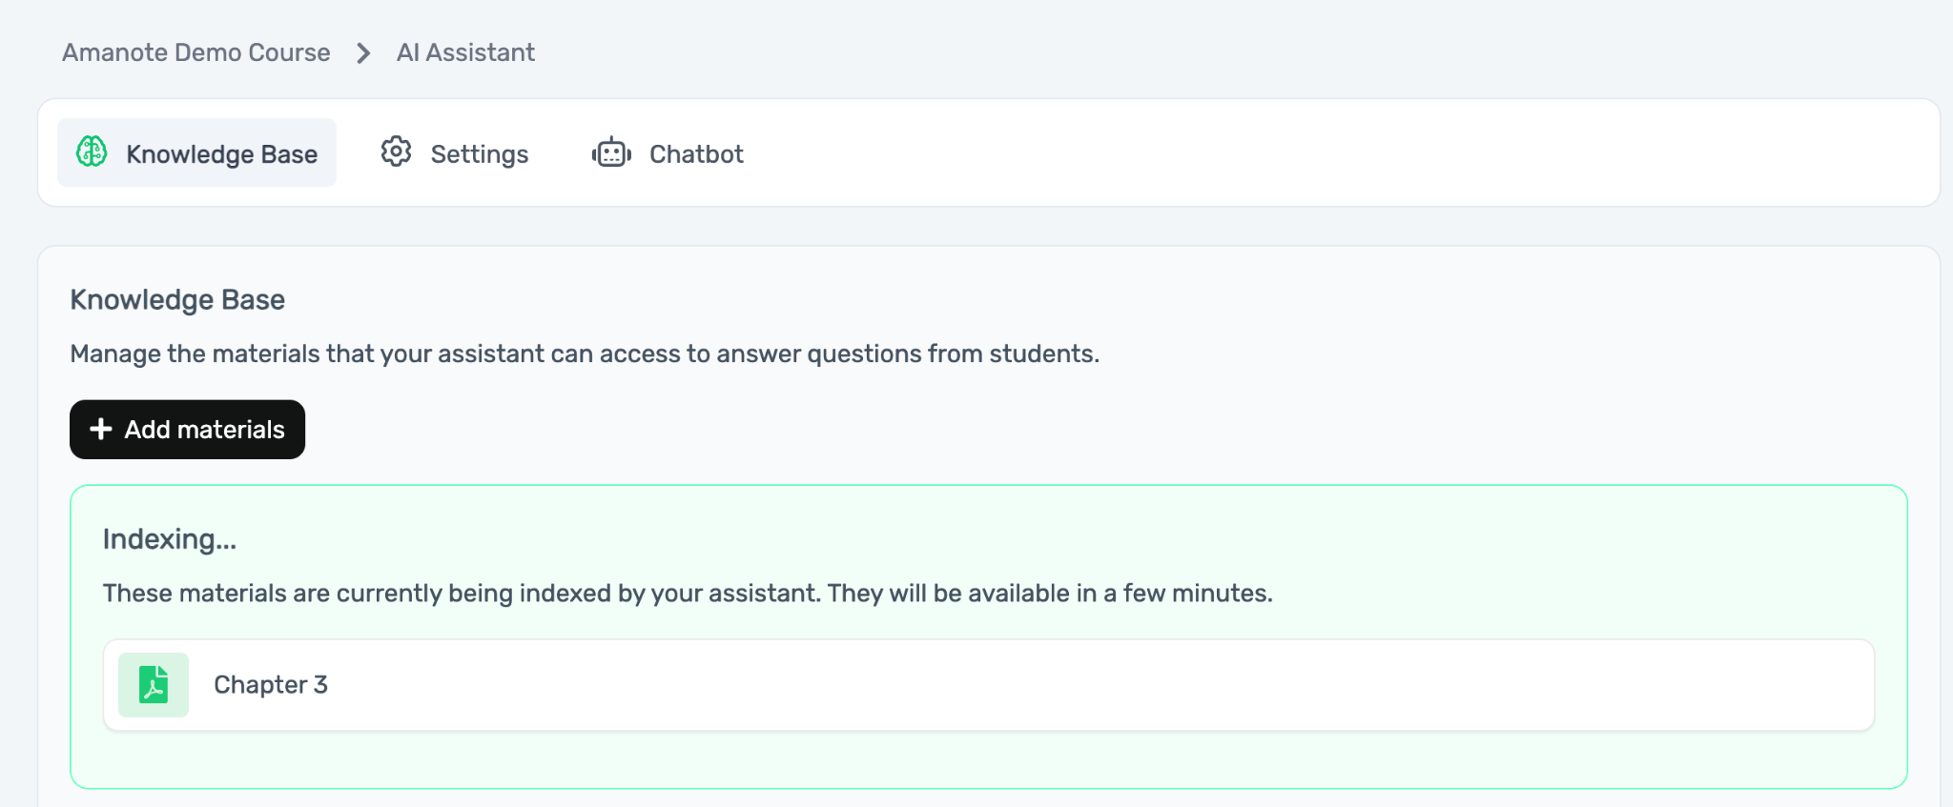Click the breadcrumb chevron arrow separator

(363, 53)
